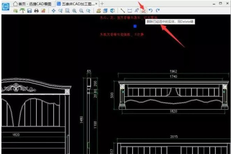Add a new tab with plus button
The height and width of the screenshot is (154, 231).
click(102, 3)
